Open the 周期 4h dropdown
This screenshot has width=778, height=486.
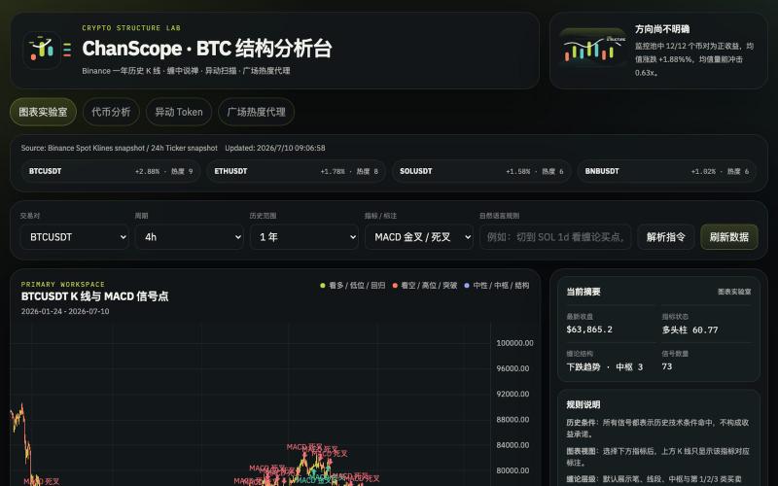click(189, 237)
